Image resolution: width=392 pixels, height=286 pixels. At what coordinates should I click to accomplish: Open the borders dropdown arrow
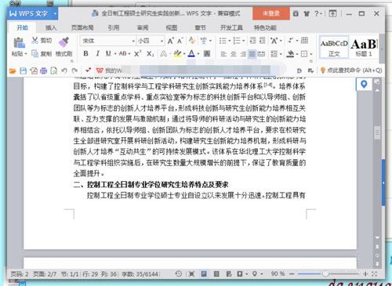(311, 54)
